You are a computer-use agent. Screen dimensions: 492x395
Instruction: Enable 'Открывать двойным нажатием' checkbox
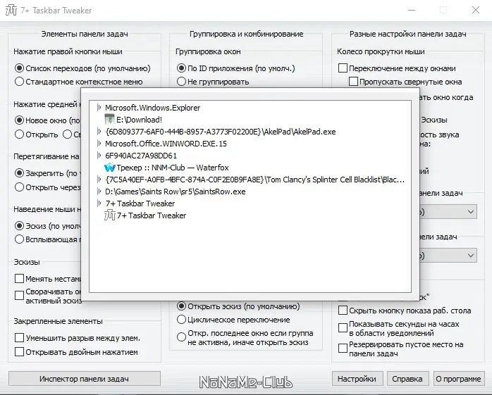pos(19,352)
